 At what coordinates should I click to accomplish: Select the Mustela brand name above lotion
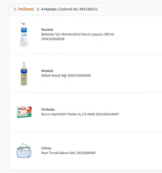tap(47, 30)
